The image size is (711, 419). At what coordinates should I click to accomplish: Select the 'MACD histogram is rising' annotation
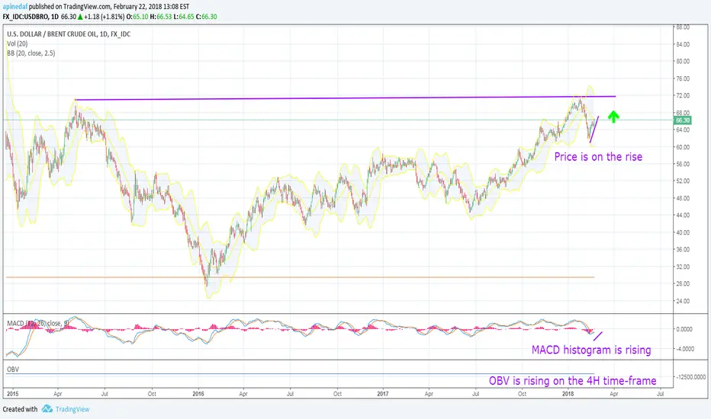[591, 350]
